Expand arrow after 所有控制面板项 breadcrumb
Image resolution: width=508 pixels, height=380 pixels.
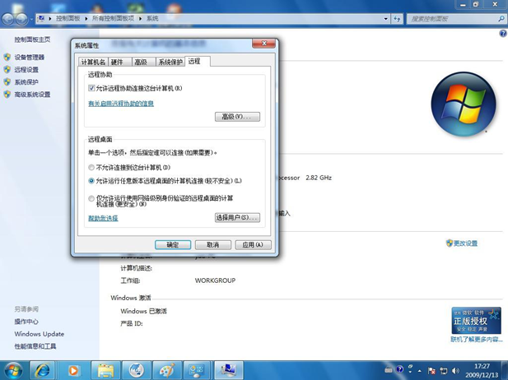click(141, 19)
